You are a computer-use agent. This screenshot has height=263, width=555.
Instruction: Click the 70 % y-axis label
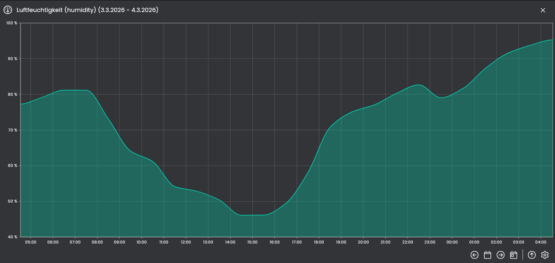click(12, 130)
